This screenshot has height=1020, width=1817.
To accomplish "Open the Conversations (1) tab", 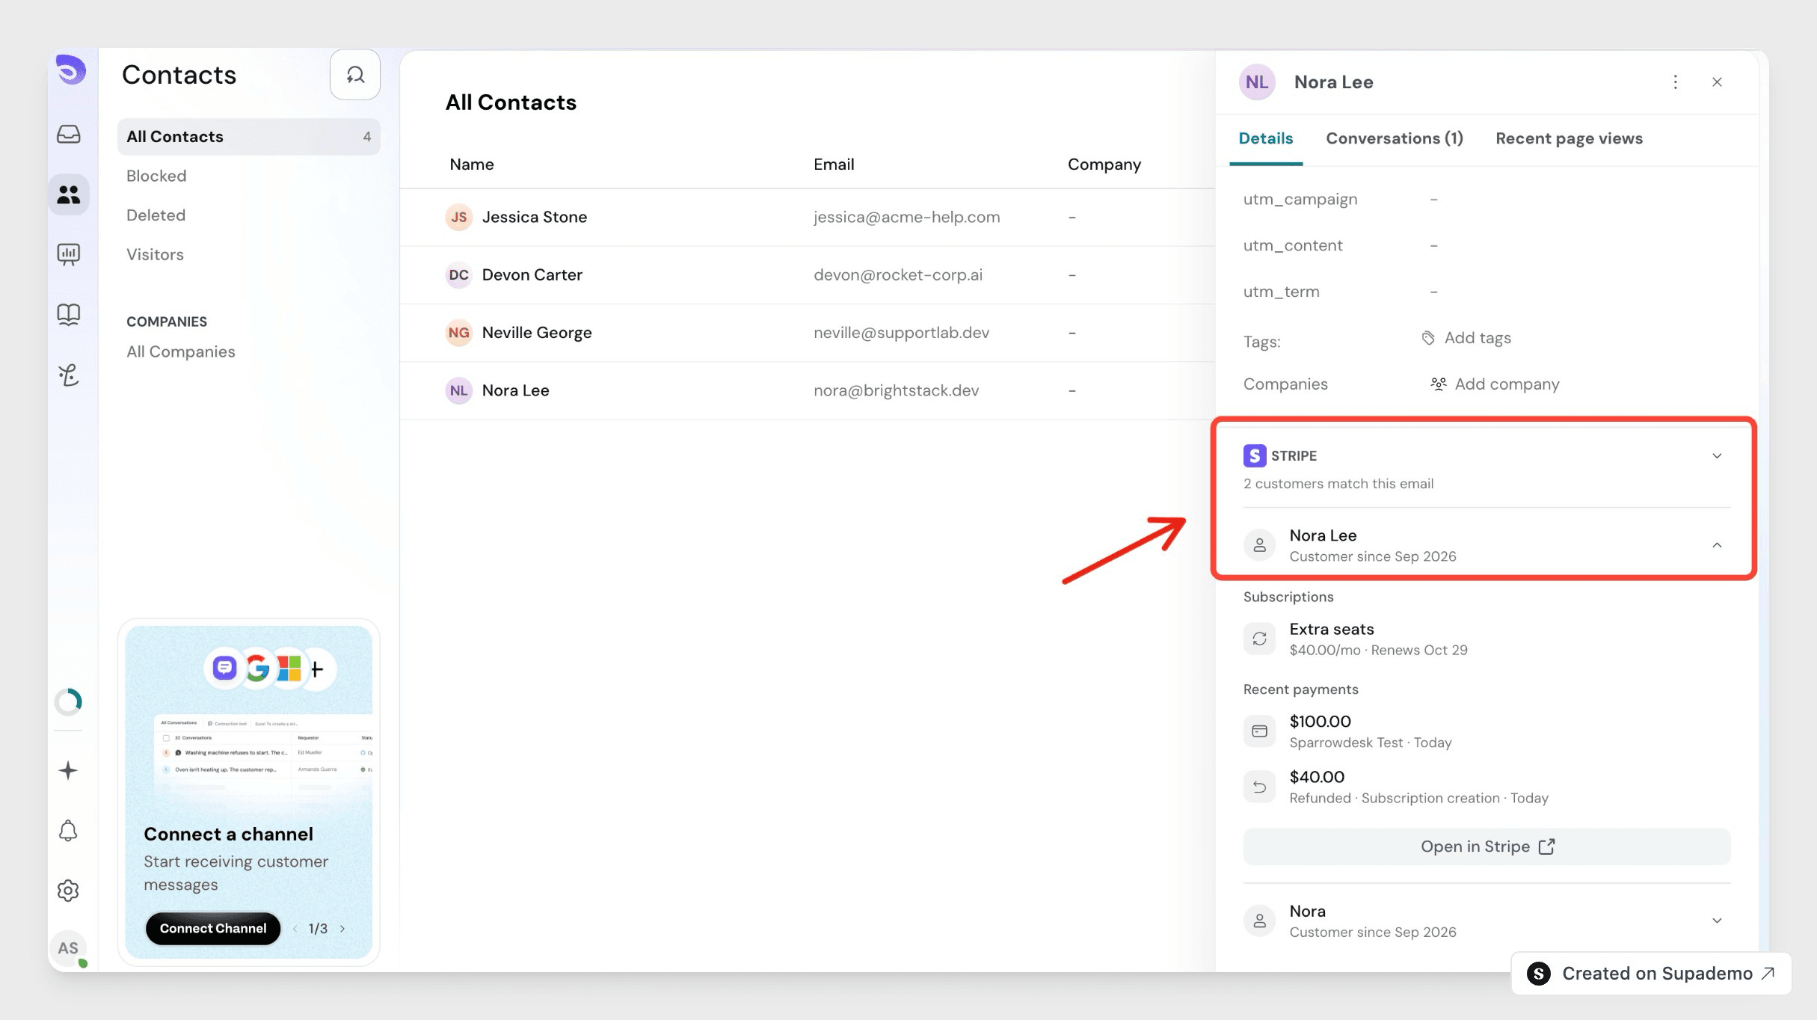I will [1394, 138].
